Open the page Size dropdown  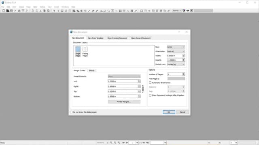(x=176, y=47)
